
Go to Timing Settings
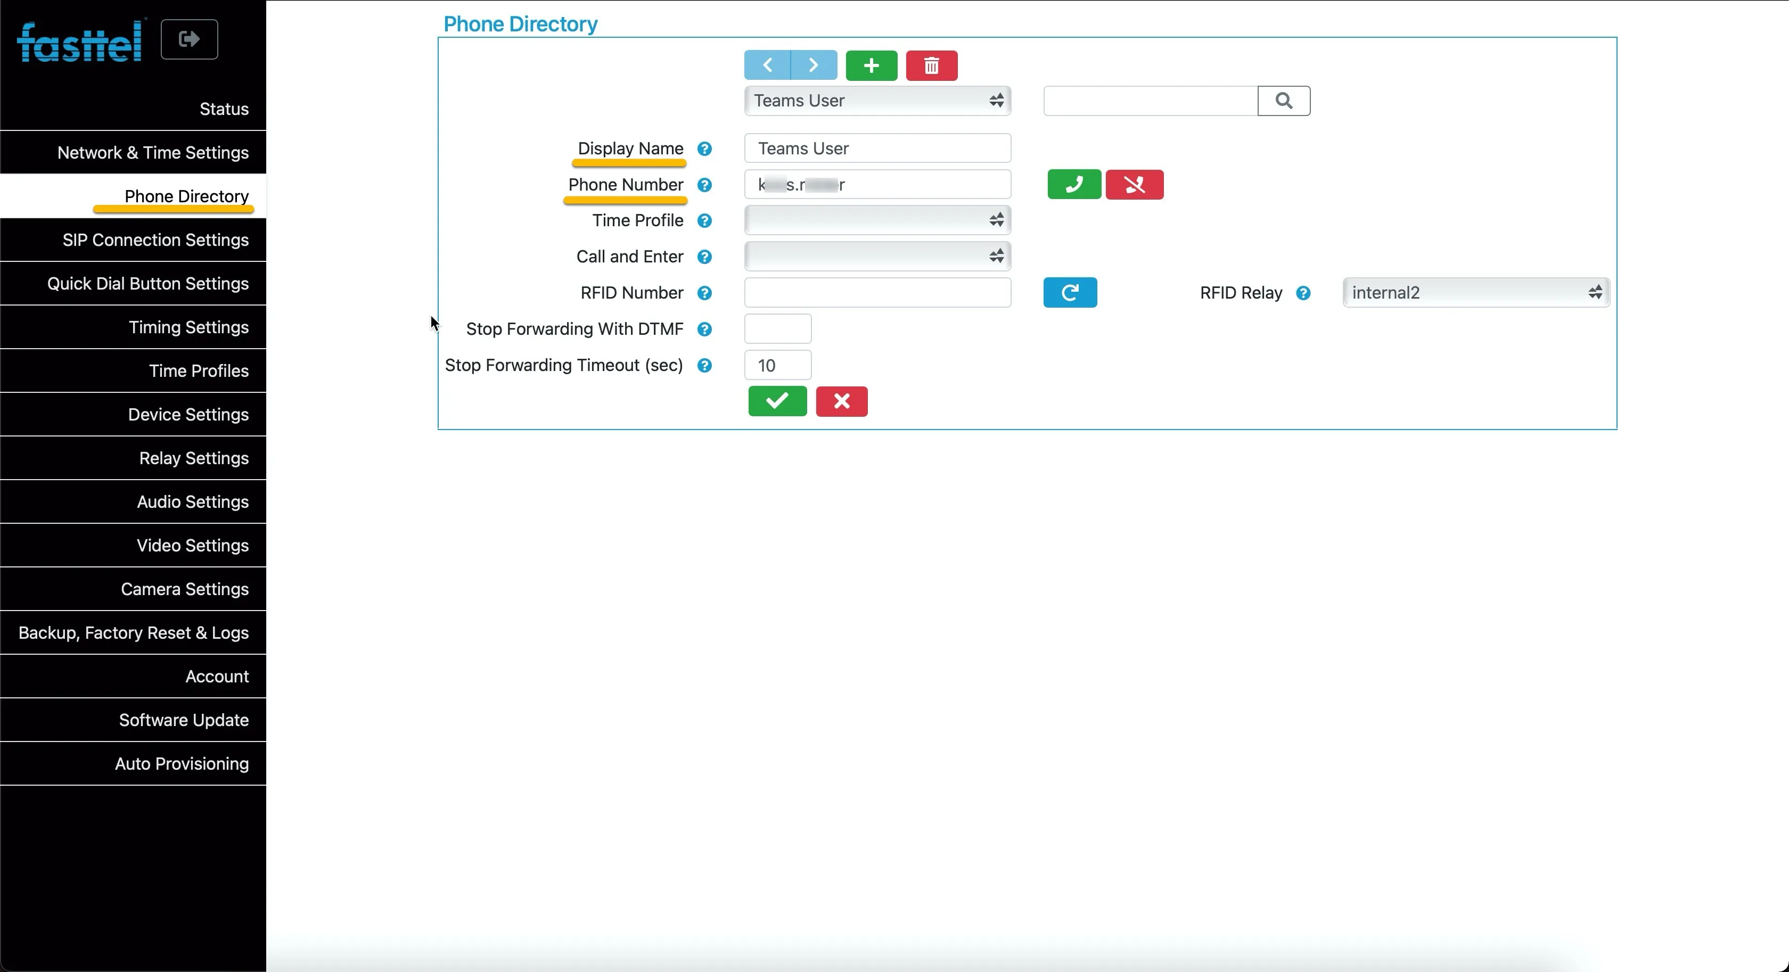pos(133,328)
